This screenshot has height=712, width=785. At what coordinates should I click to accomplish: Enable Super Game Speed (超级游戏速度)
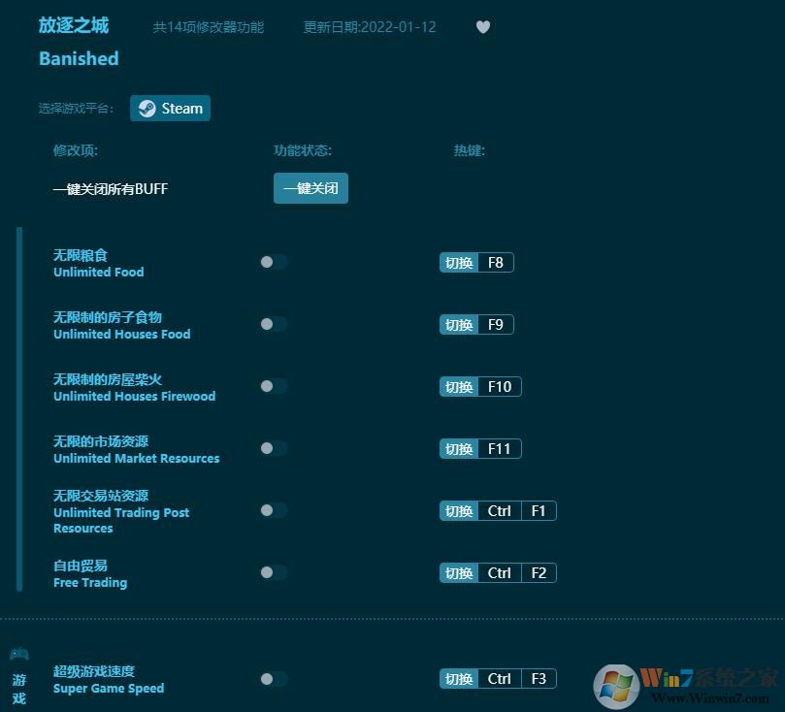tap(273, 678)
